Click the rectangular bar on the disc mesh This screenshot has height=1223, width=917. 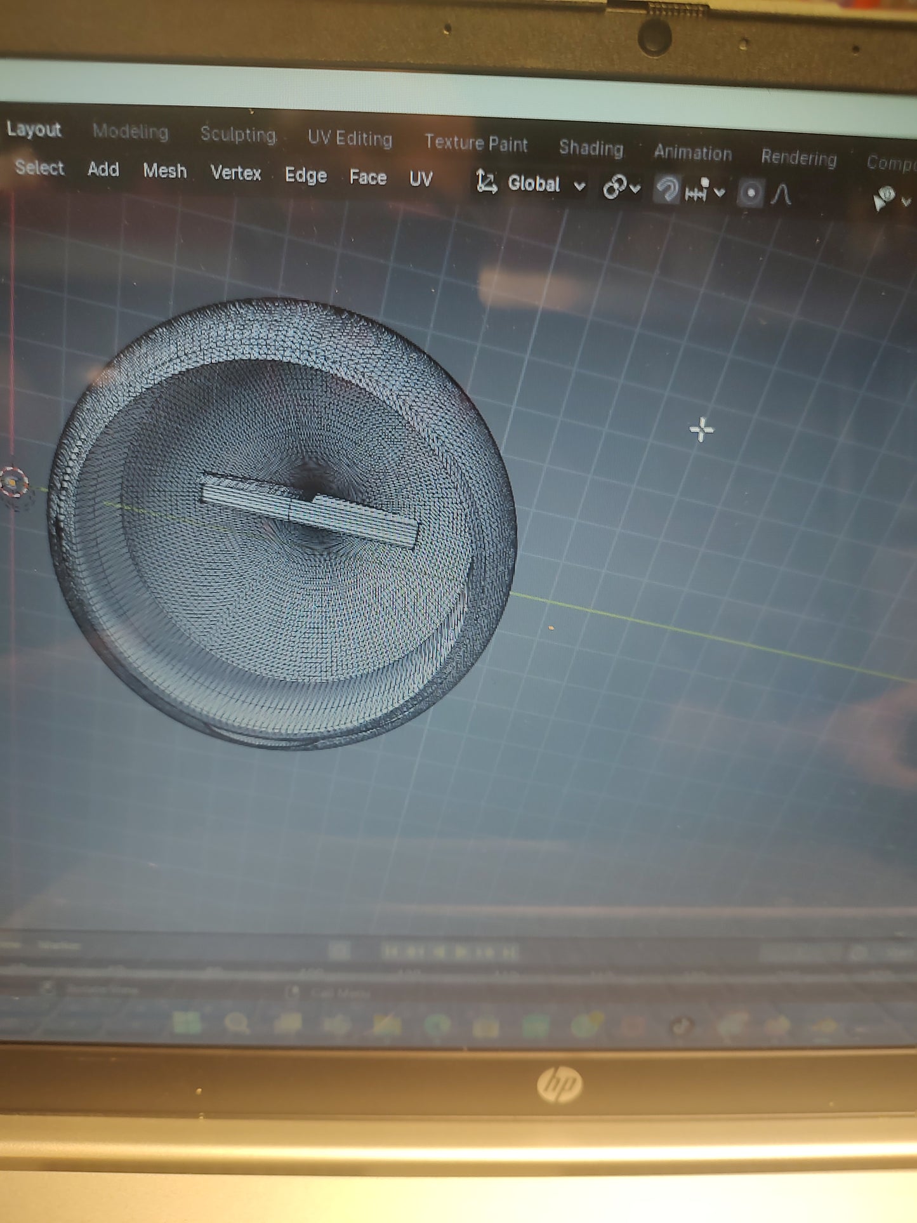(309, 511)
